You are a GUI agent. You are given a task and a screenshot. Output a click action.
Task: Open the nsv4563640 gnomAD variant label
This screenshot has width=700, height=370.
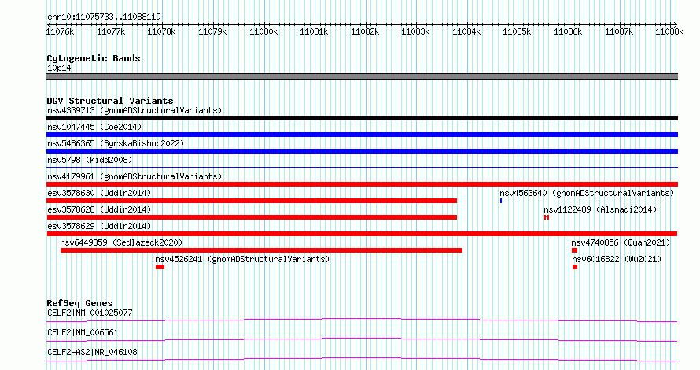click(x=587, y=193)
